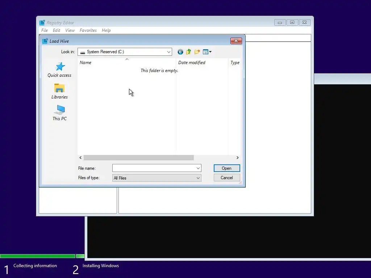Click the scroll left arrow
371x278 pixels.
tap(80, 158)
